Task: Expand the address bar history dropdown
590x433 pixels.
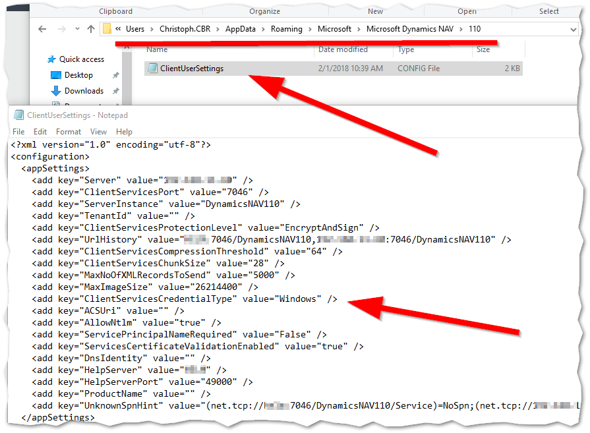Action: pos(573,30)
